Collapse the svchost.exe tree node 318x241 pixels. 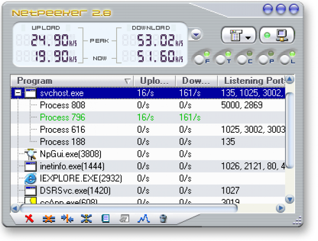[18, 93]
